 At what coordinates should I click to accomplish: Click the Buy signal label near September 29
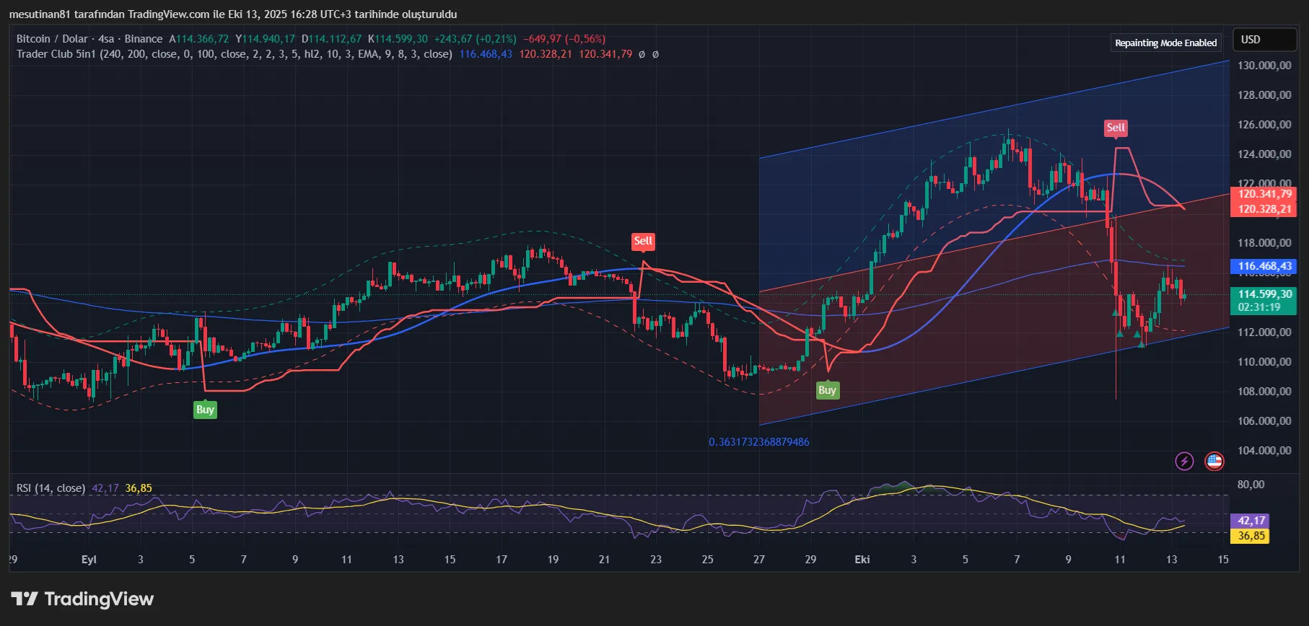(827, 390)
